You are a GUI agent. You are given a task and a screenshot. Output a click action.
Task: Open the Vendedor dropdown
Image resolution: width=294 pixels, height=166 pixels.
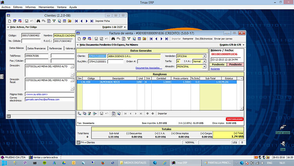[x=204, y=56]
